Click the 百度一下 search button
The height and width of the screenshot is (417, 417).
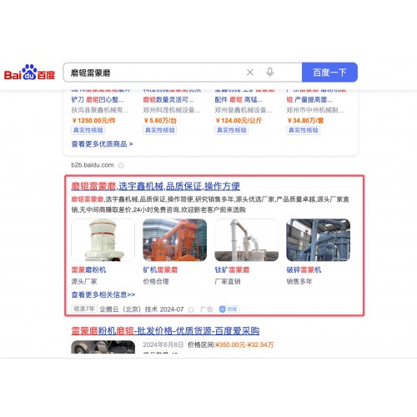pos(329,73)
